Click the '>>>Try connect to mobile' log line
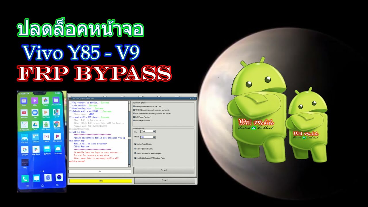368x207 pixels. (89, 103)
